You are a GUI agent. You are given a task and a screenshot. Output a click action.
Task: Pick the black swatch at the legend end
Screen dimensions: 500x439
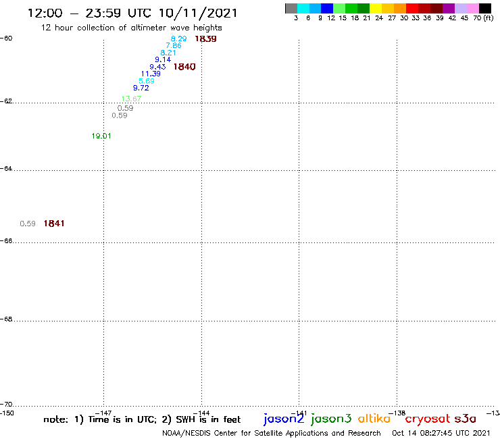485,8
